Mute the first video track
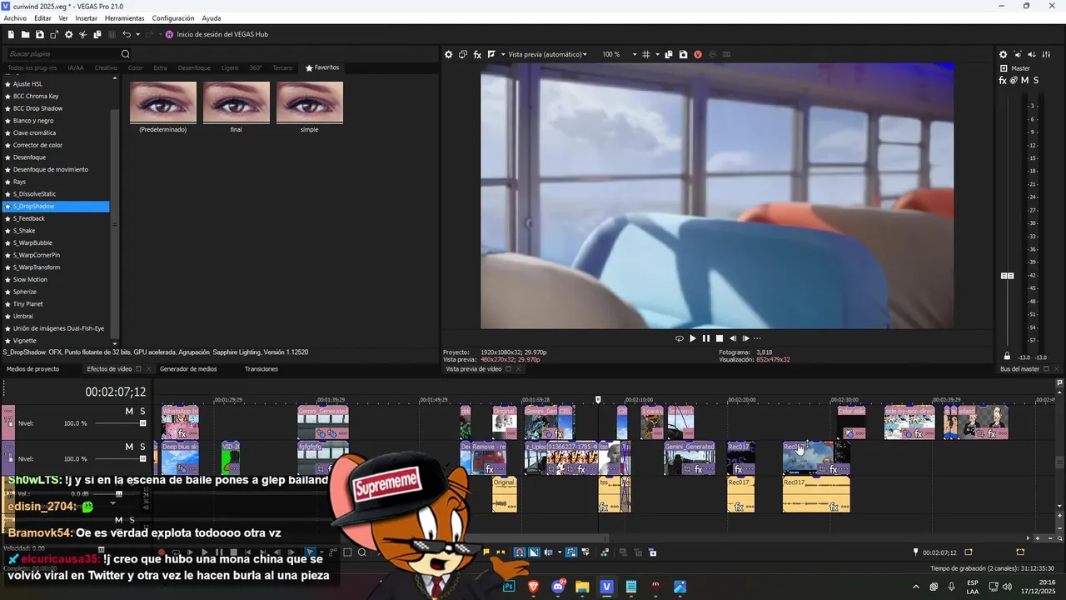Screen dimensions: 1066x600 tap(129, 412)
